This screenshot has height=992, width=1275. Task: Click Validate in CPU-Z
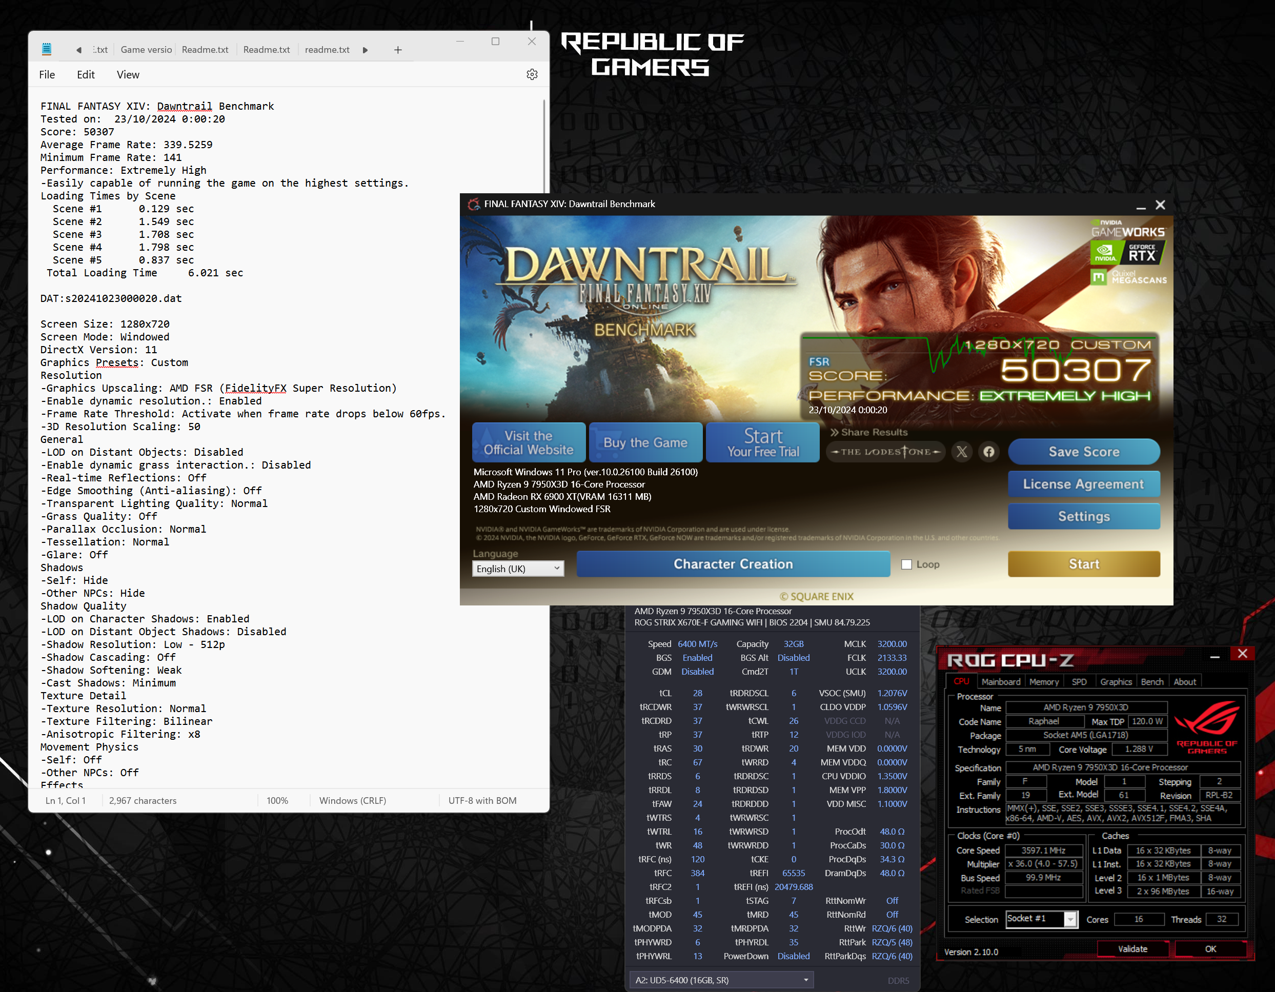[1132, 949]
